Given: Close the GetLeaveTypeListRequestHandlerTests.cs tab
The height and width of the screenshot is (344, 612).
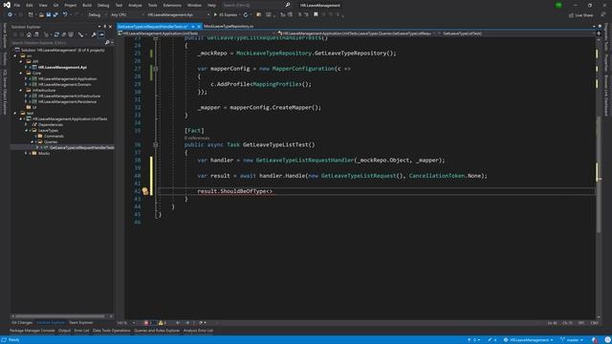Looking at the screenshot, I should click(x=199, y=27).
